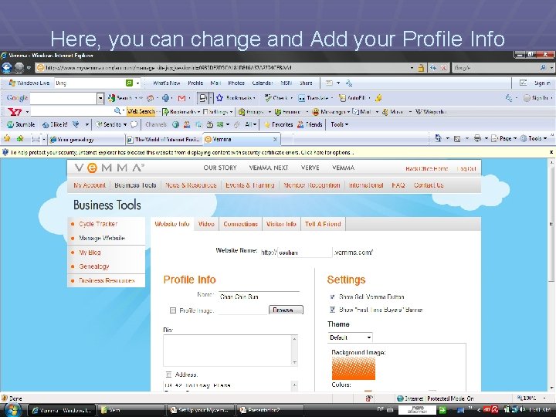Click the green Bing search button

click(x=129, y=83)
